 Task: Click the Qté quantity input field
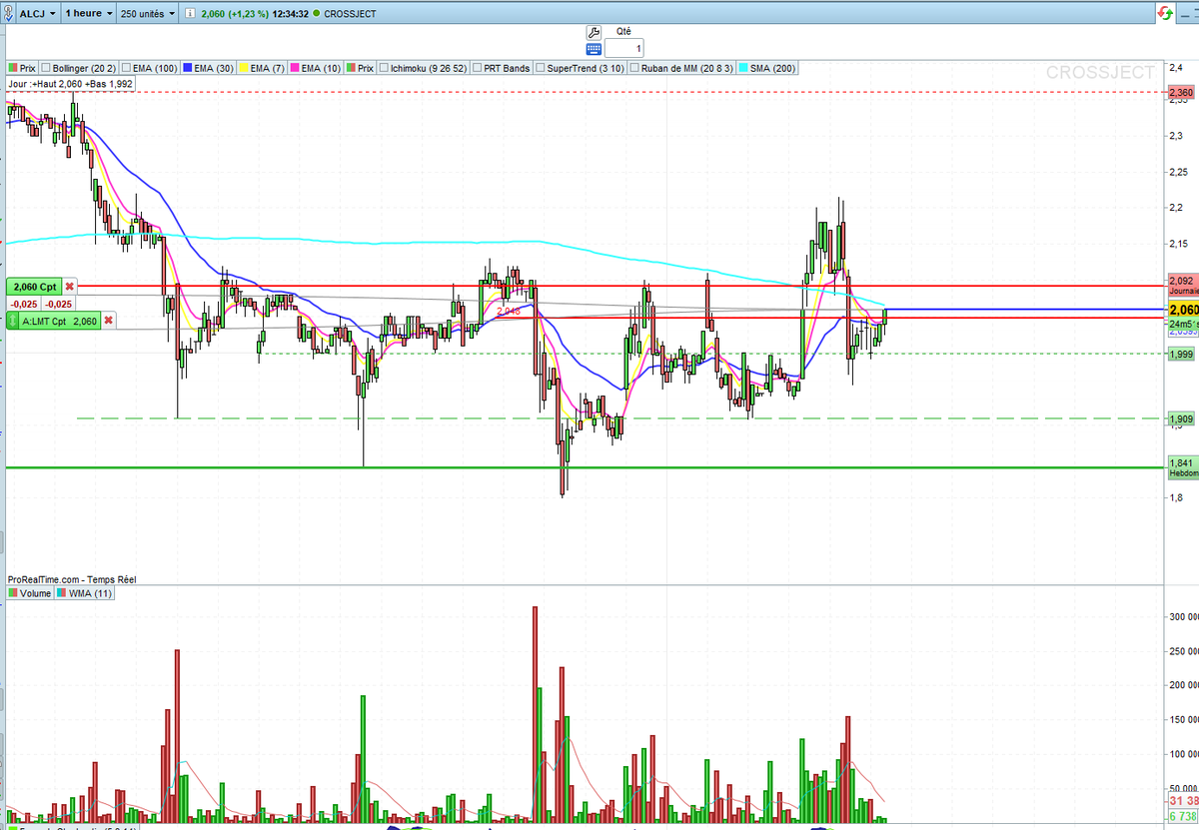[624, 48]
